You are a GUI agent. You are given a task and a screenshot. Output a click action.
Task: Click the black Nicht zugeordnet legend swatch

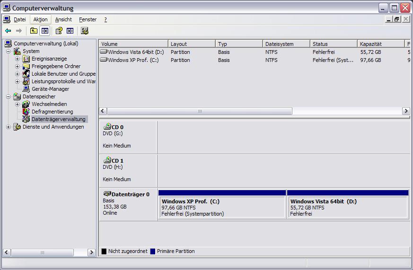[x=104, y=251]
